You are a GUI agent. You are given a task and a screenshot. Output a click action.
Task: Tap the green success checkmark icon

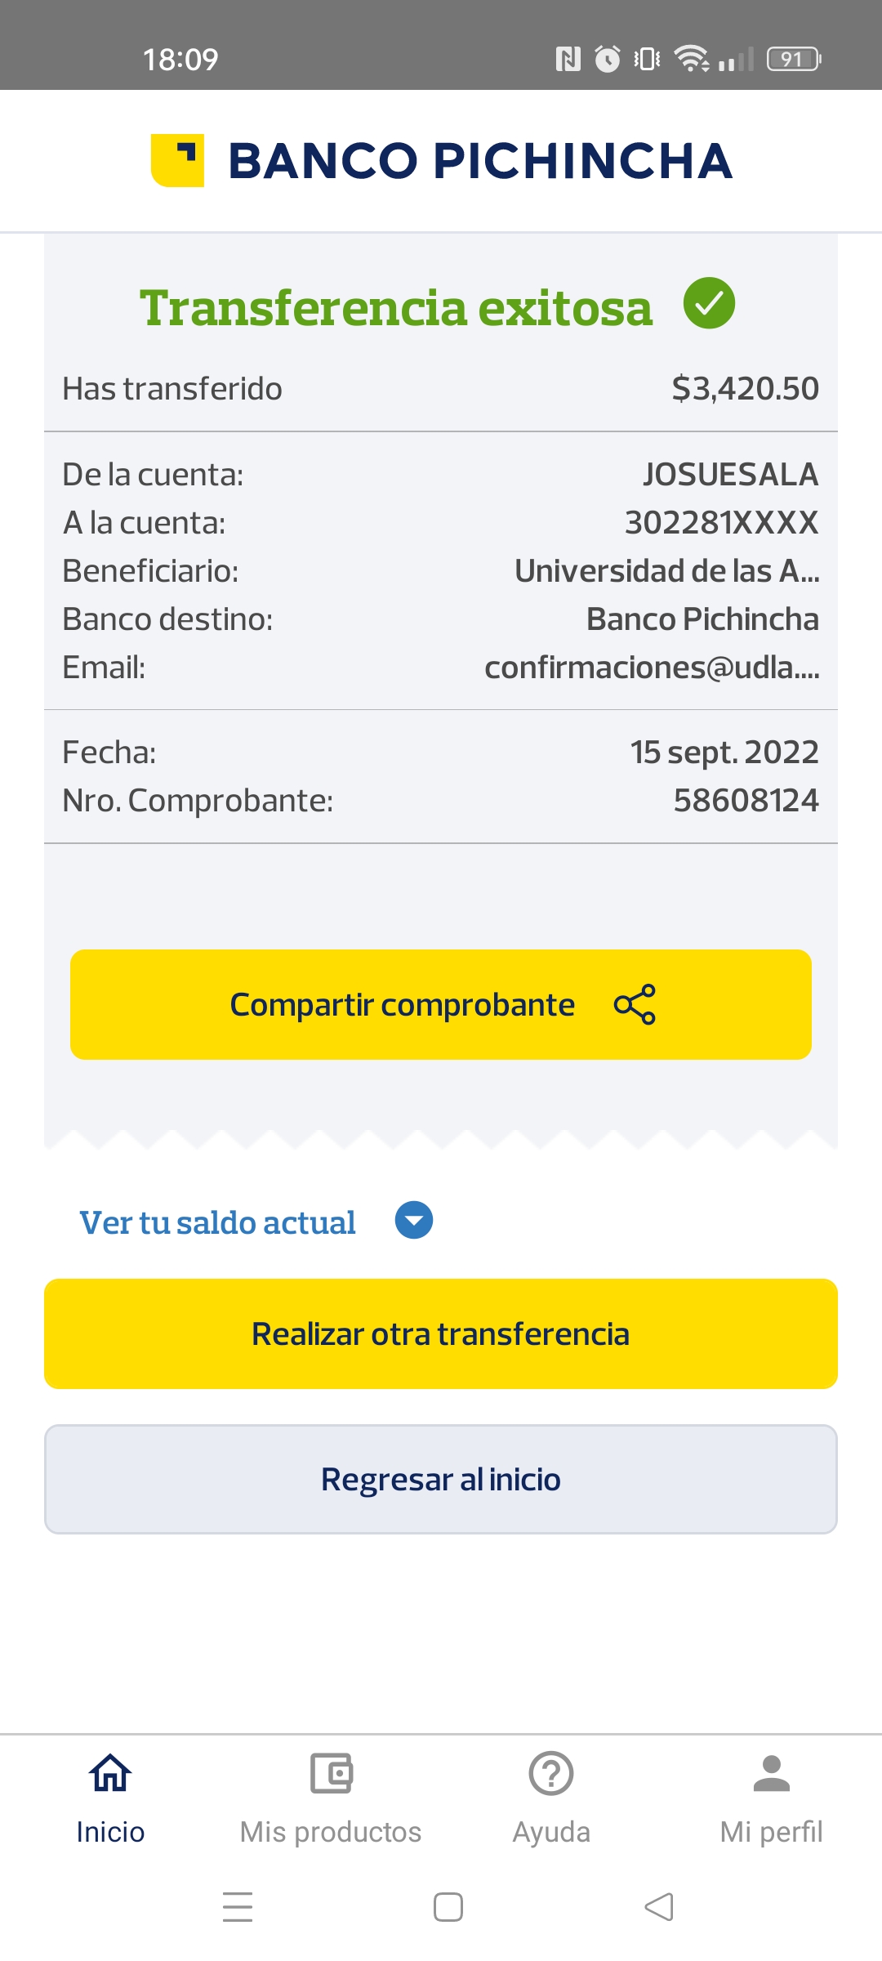(709, 303)
